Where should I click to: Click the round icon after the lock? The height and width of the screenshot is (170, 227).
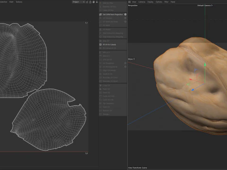click(94, 2)
